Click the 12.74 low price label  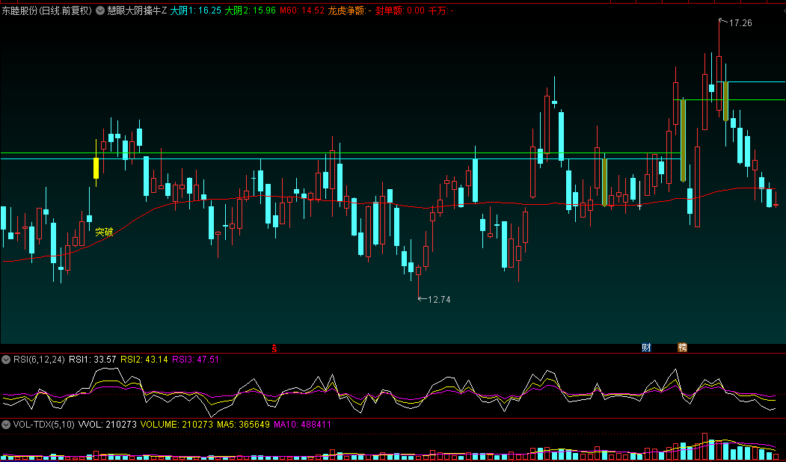coord(439,300)
